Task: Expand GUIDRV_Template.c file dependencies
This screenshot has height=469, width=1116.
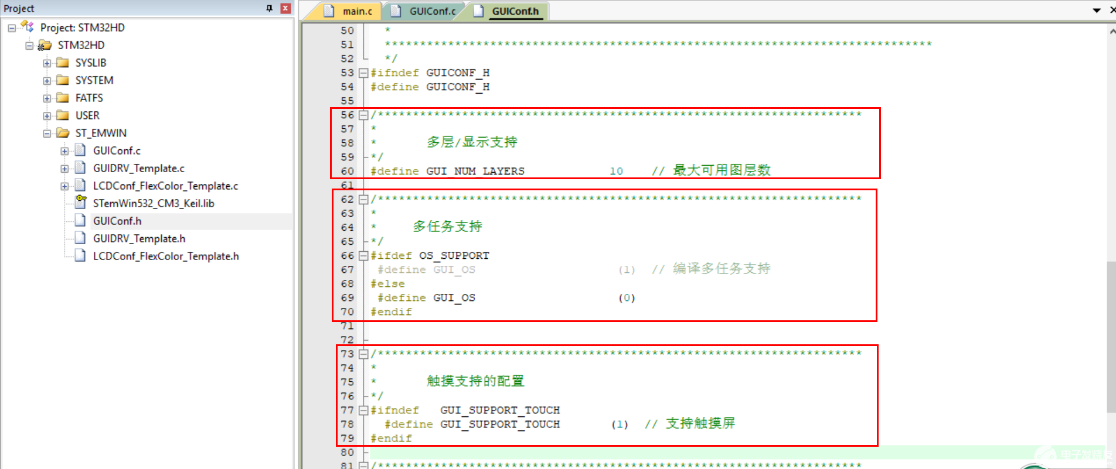Action: tap(64, 168)
